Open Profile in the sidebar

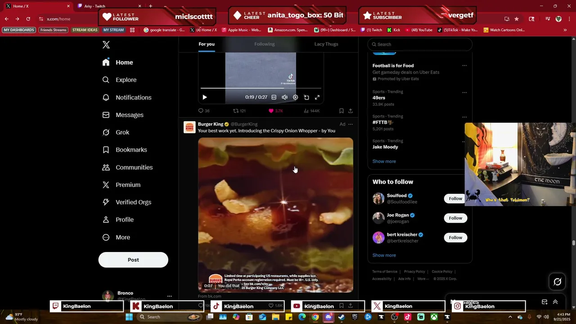click(x=118, y=220)
